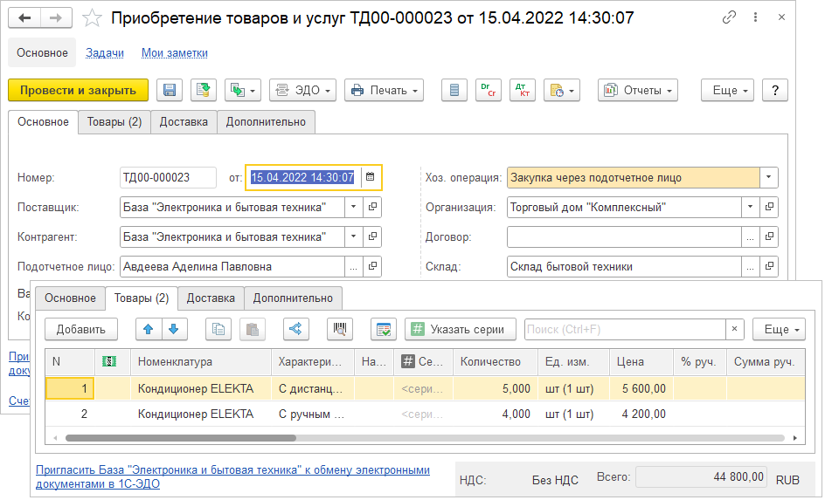Click the invite to 1С-ЭДО exchange link
The width and height of the screenshot is (825, 500).
(232, 476)
